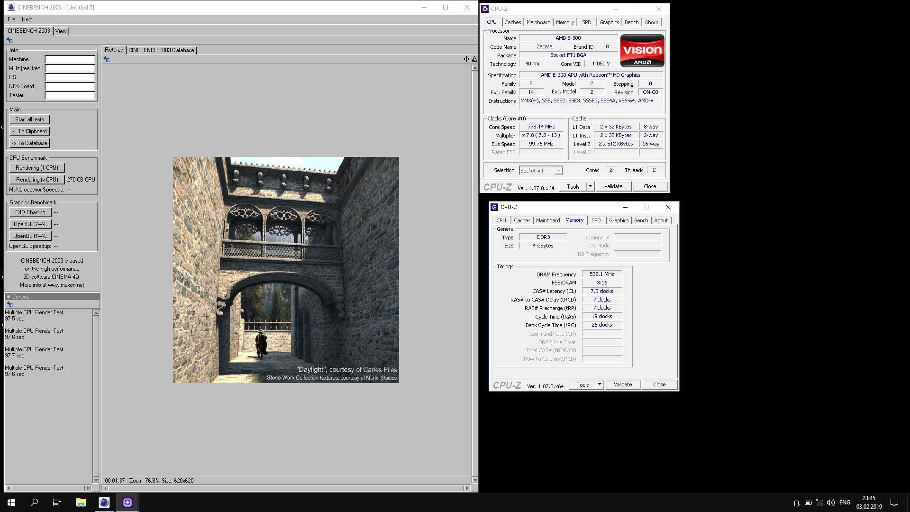Screen dimensions: 910x512
Task: Click the Cinebench app icon in its title bar
Action: [11, 7]
